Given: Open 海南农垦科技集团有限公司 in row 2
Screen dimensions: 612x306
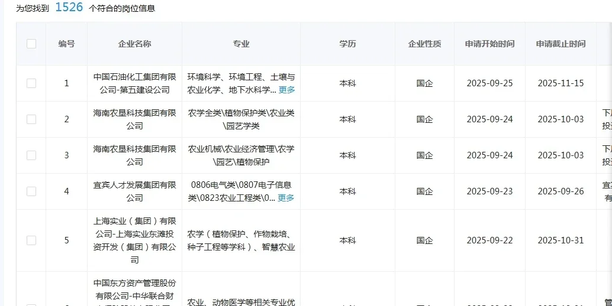Looking at the screenshot, I should (135, 119).
